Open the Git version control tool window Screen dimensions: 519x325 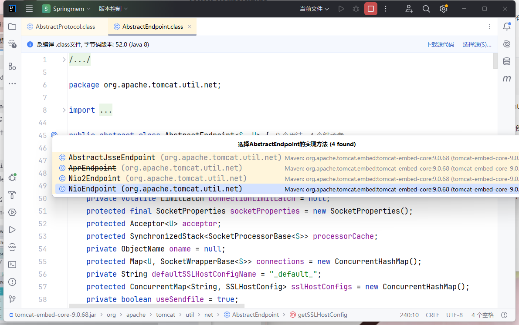point(12,299)
